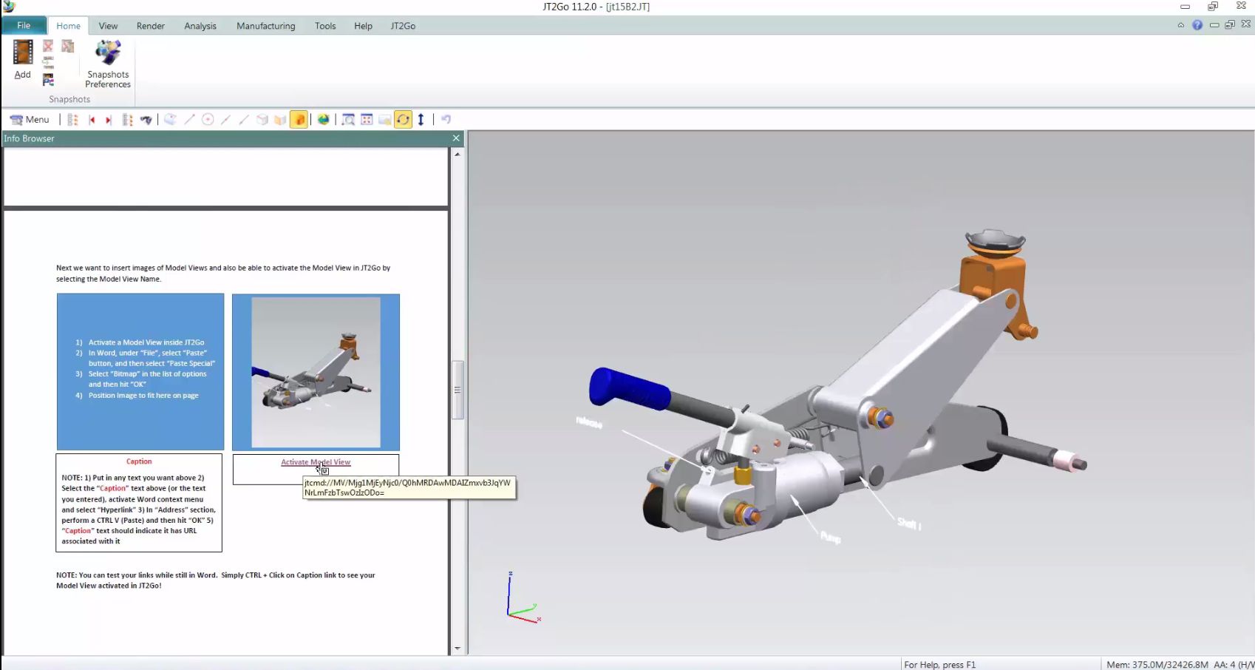The width and height of the screenshot is (1255, 670).
Task: Switch to the View ribbon tab
Action: [108, 26]
